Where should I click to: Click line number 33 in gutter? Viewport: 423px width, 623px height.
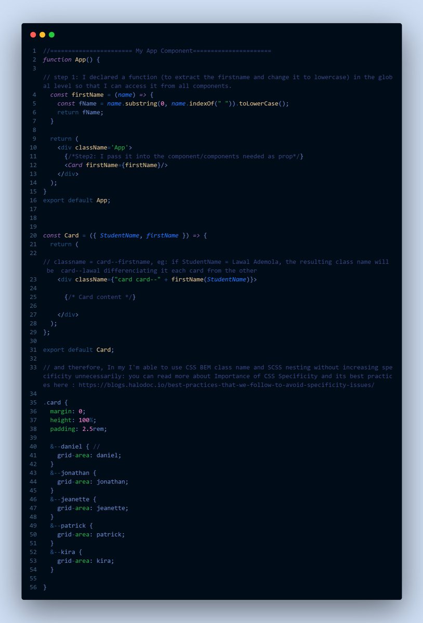pos(34,367)
